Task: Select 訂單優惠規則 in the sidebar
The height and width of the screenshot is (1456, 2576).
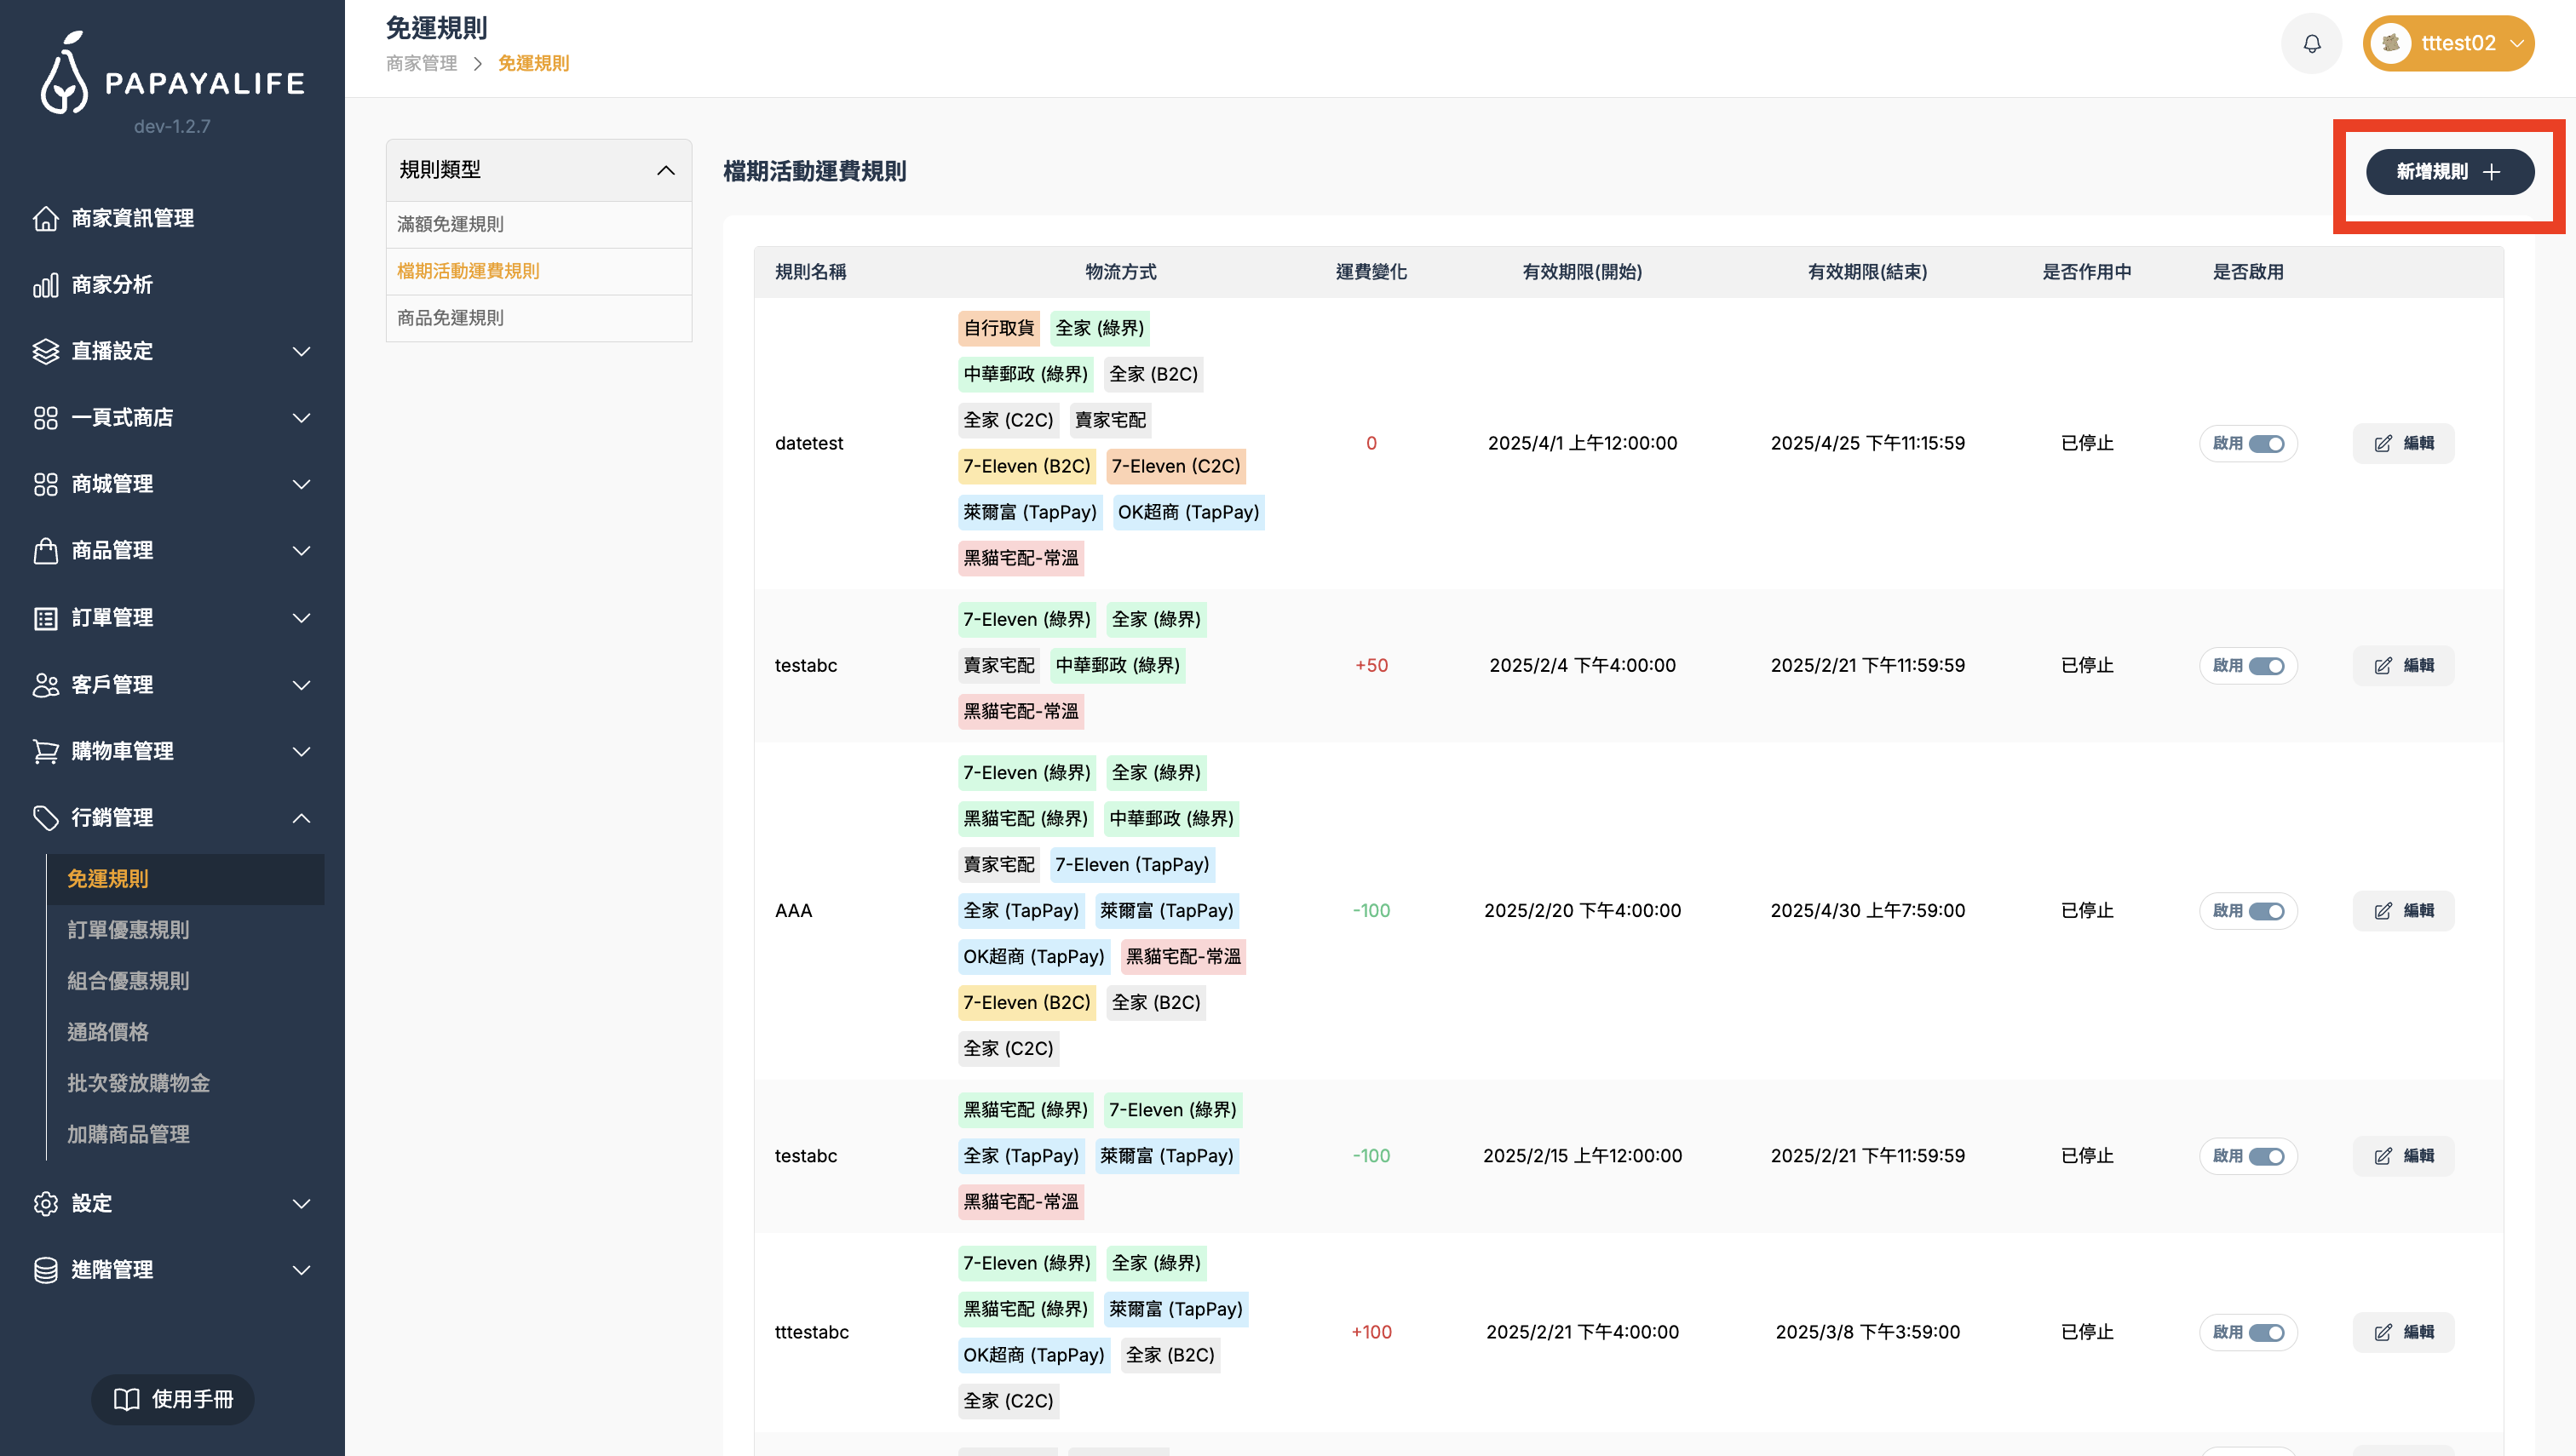Action: tap(130, 930)
